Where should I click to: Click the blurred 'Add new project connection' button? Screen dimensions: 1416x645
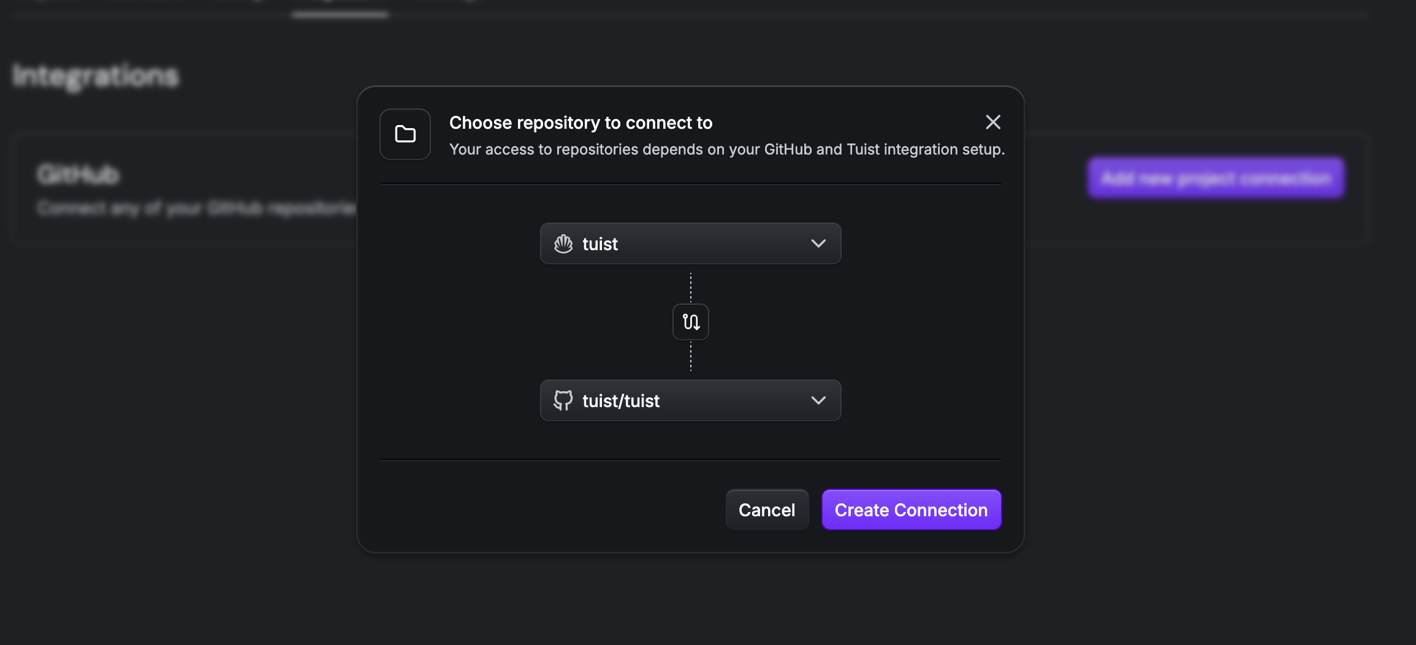[x=1216, y=178]
